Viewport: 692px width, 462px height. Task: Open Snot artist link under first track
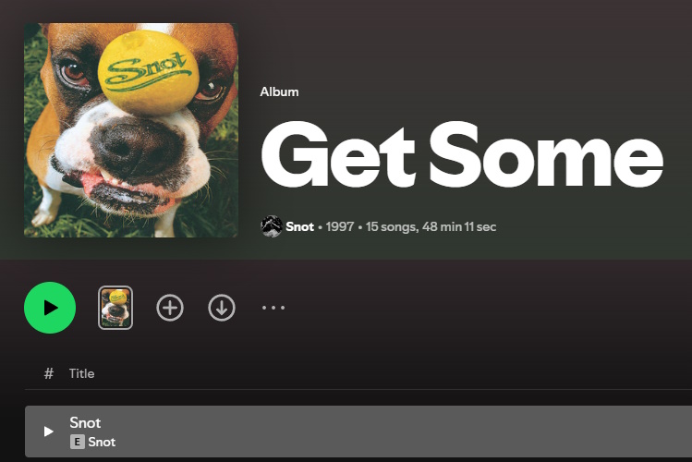[x=102, y=442]
